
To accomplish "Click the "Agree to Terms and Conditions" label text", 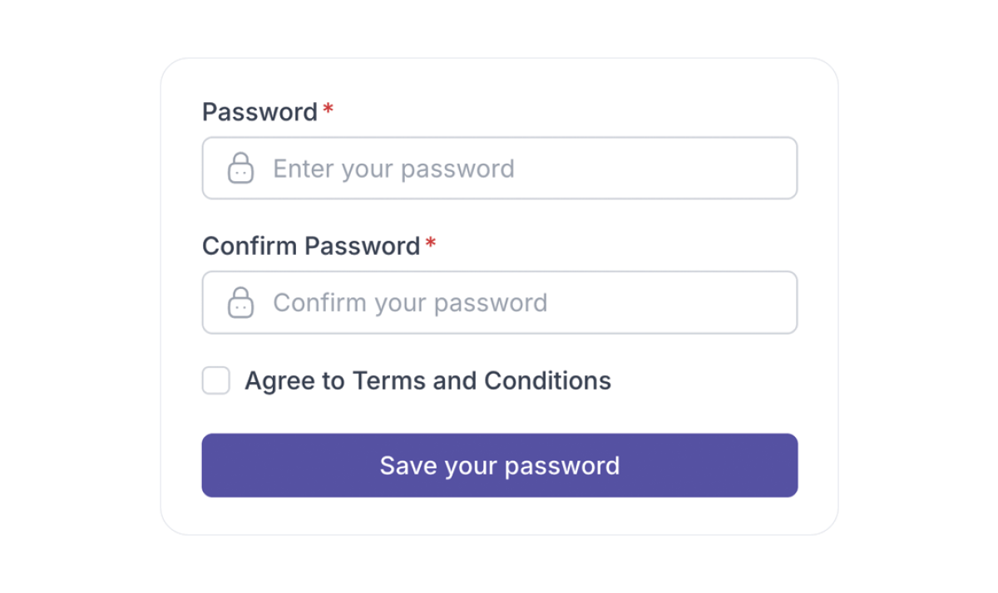I will point(427,381).
